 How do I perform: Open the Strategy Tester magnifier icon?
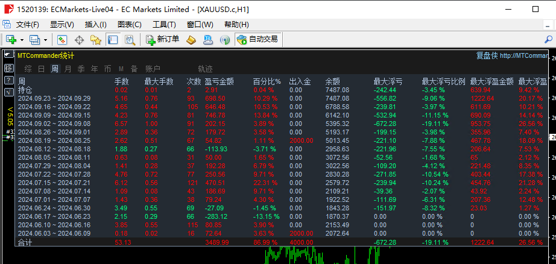[x=130, y=40]
